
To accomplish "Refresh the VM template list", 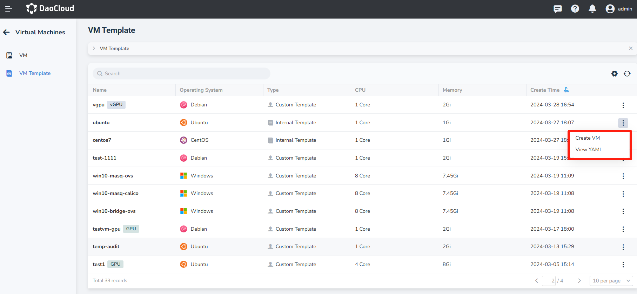I will (x=627, y=73).
